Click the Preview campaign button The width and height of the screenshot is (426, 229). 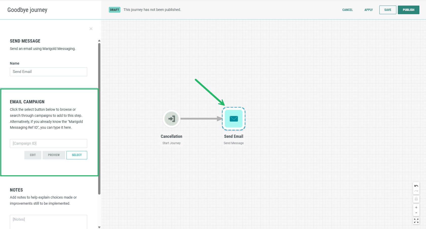(54, 155)
